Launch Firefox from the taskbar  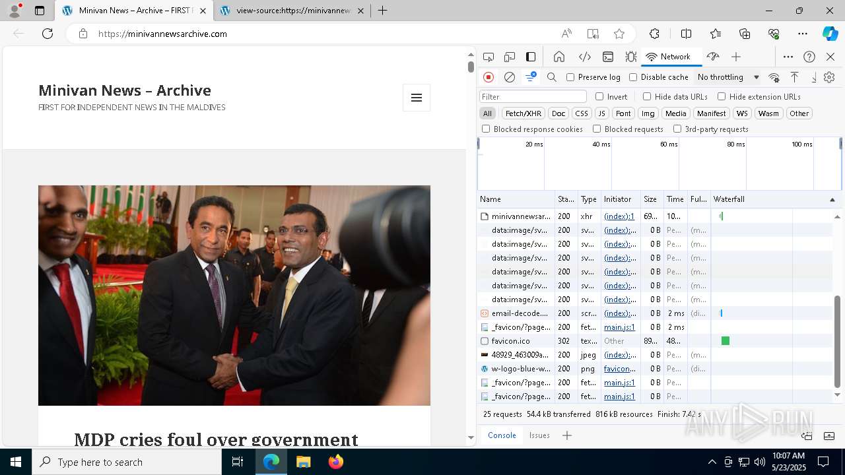[x=336, y=462]
